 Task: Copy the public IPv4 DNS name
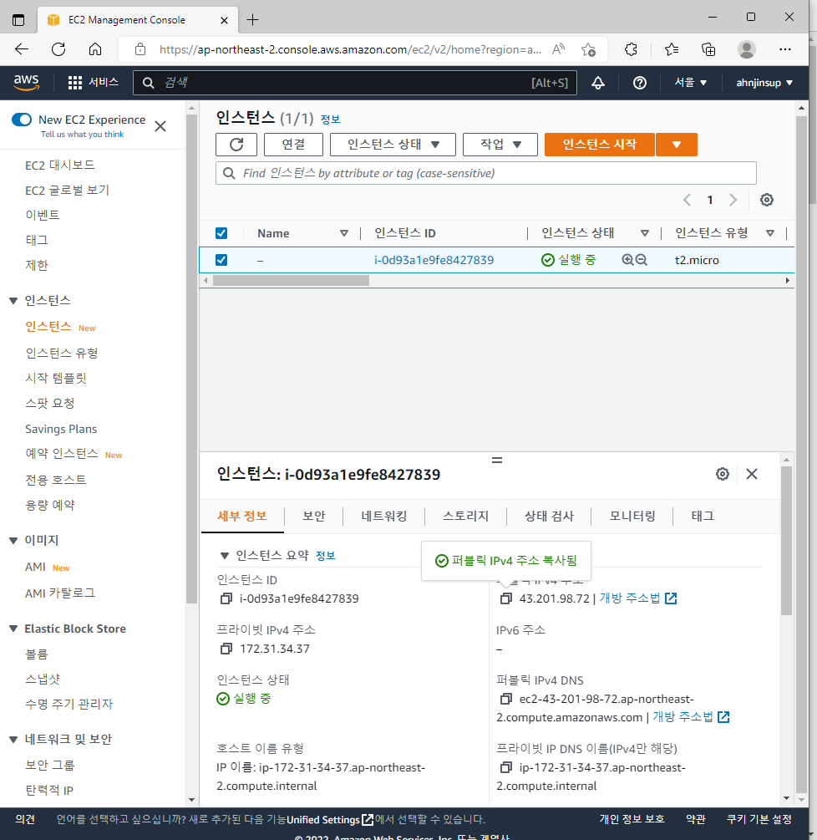click(x=506, y=699)
